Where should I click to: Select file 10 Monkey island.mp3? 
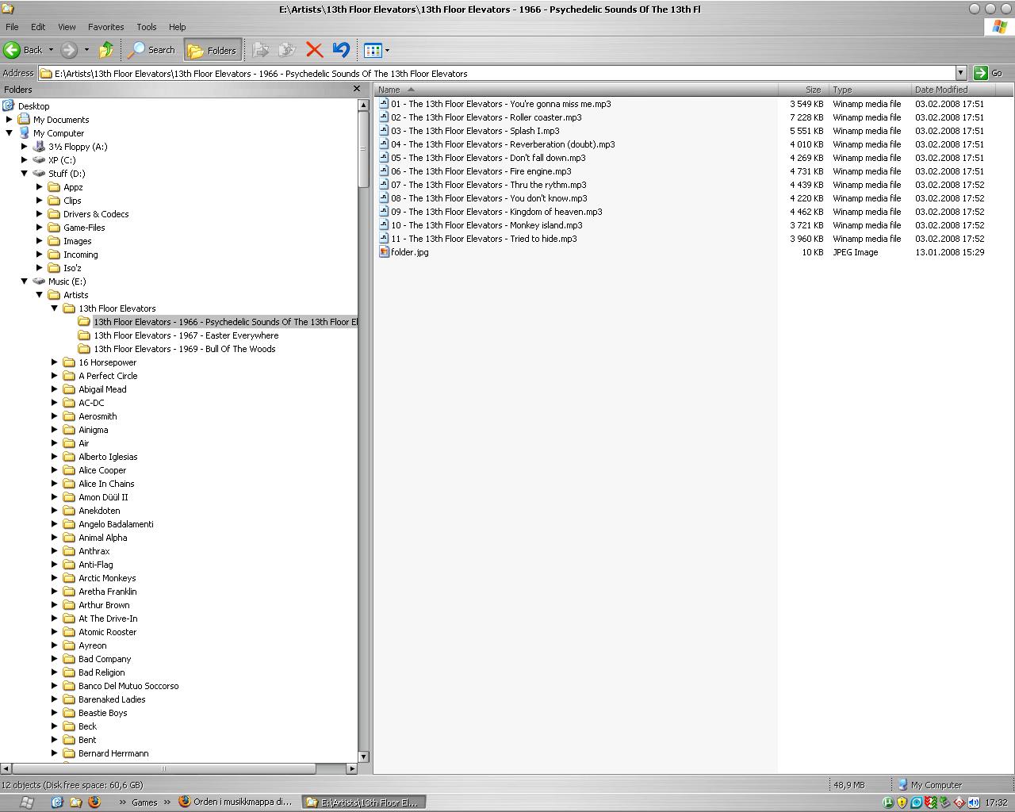486,225
